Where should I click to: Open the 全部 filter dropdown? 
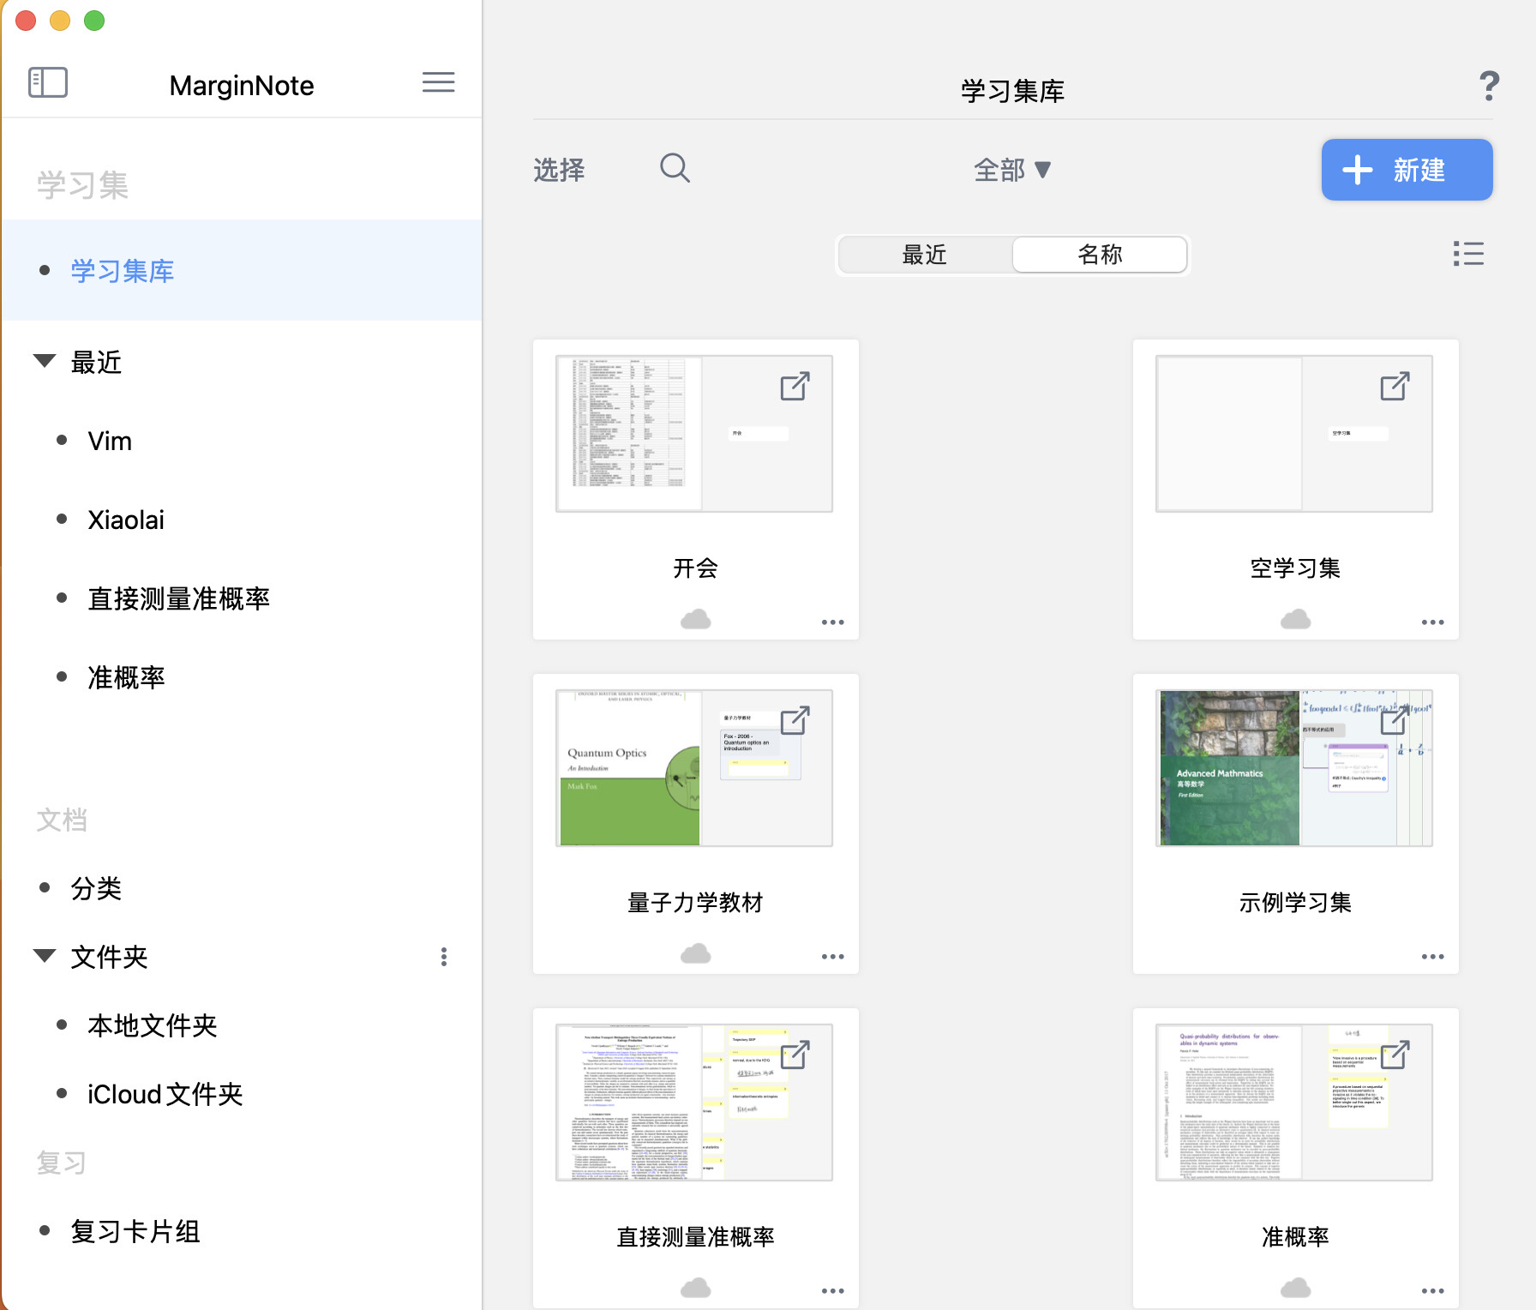pos(1012,170)
